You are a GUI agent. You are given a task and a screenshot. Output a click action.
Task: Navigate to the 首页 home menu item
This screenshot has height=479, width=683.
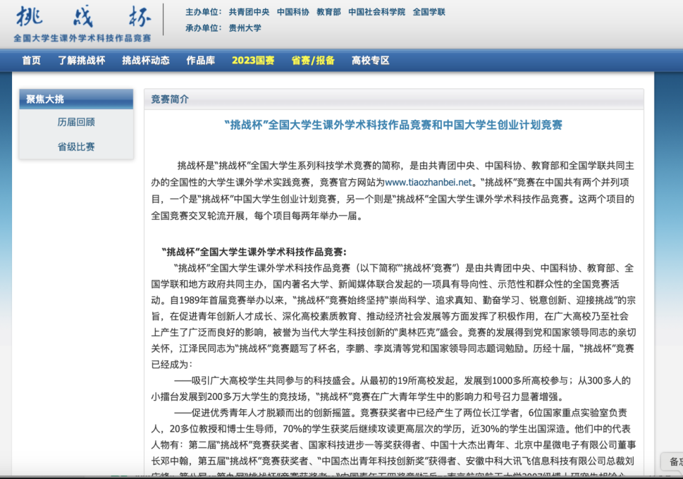[31, 61]
